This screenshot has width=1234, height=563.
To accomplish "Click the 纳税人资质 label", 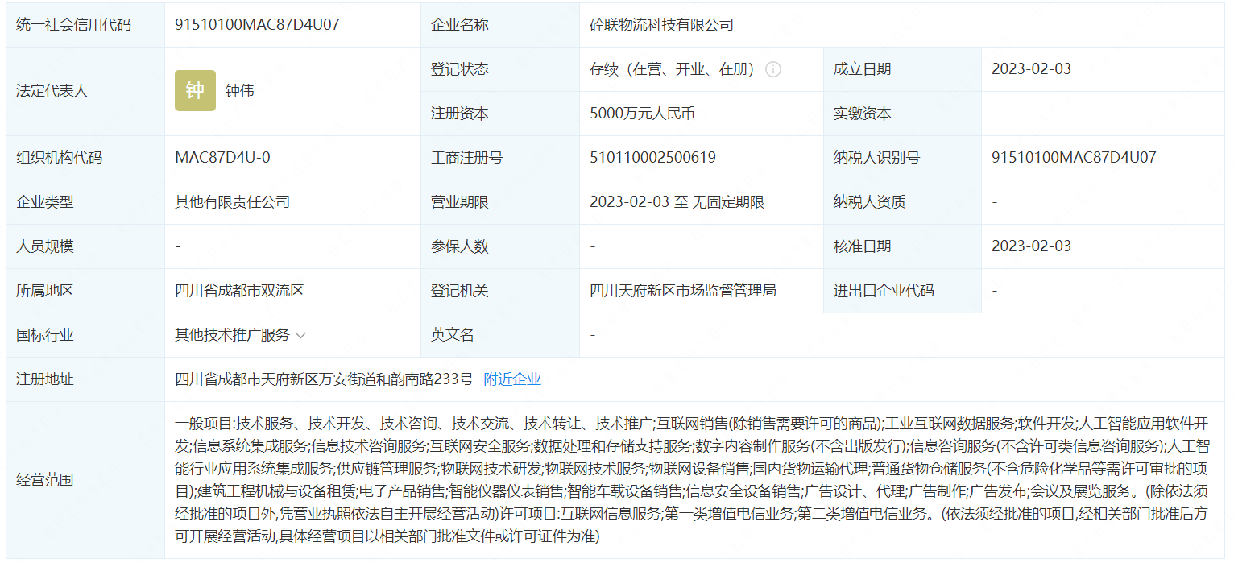I will [870, 202].
